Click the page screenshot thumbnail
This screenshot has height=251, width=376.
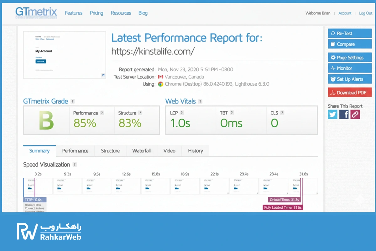coord(65,55)
